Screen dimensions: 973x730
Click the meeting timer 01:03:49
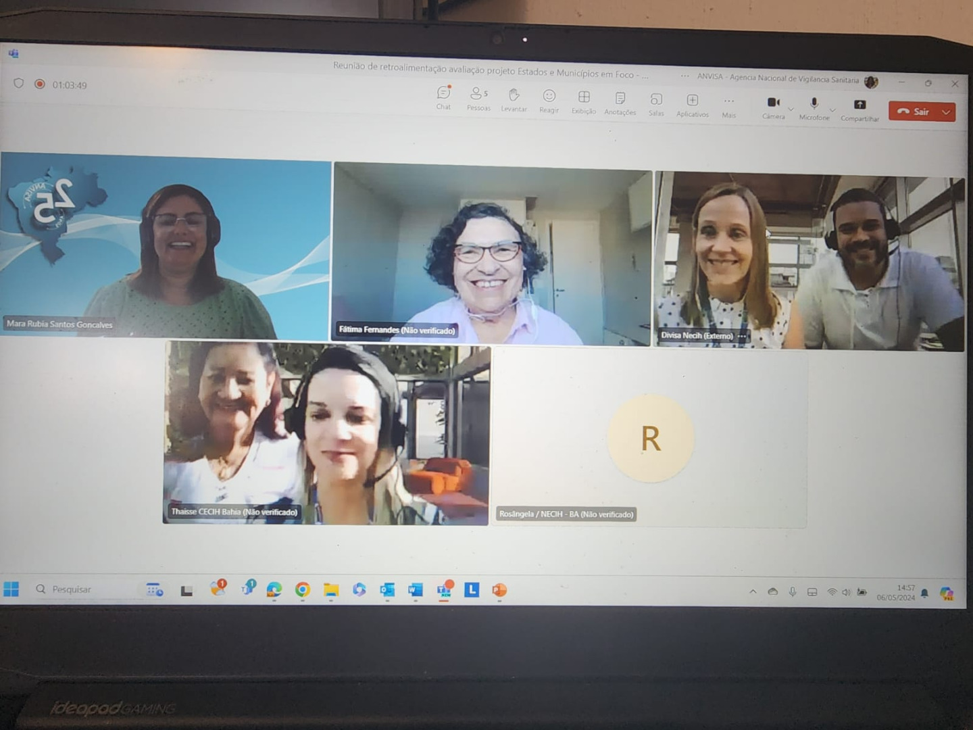[x=70, y=85]
